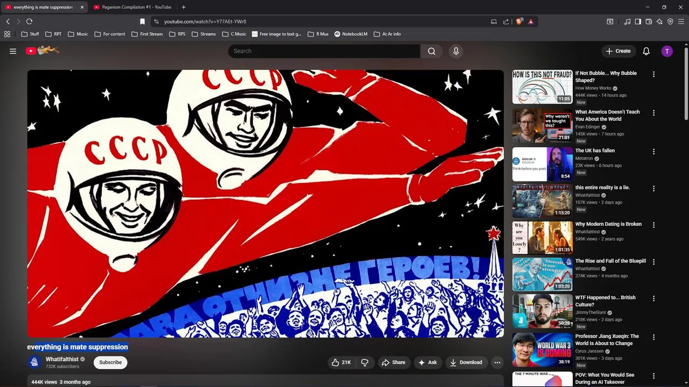The width and height of the screenshot is (689, 387).
Task: Subscribe to Whatifalthist channel
Action: pos(110,362)
